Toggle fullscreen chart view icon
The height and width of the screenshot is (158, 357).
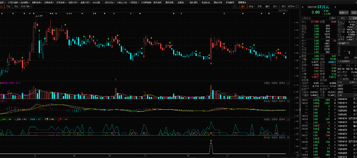pyautogui.click(x=298, y=6)
